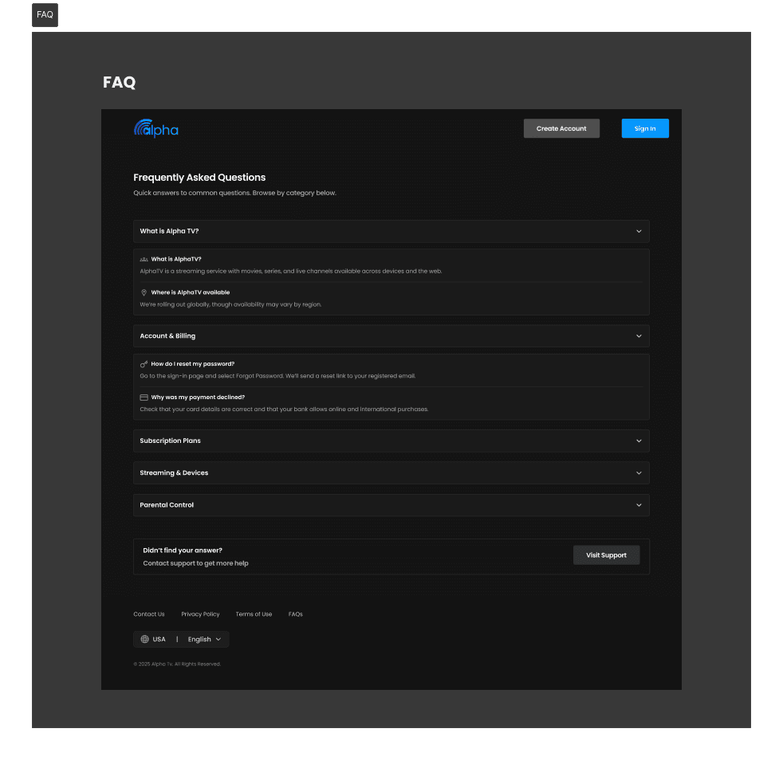Open the Privacy Policy footer link

pyautogui.click(x=200, y=614)
